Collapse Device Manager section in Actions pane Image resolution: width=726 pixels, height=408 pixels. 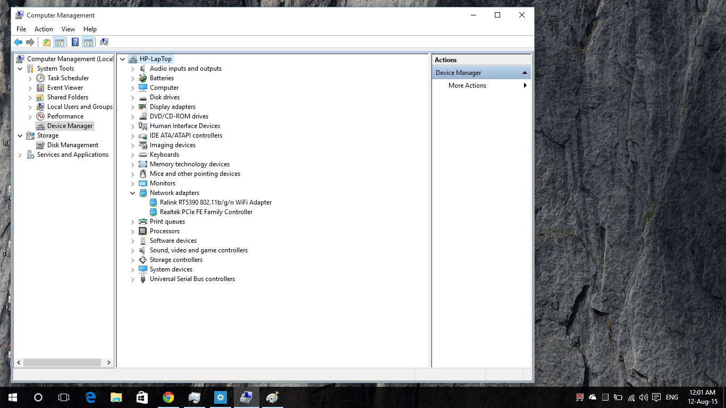[x=525, y=73]
